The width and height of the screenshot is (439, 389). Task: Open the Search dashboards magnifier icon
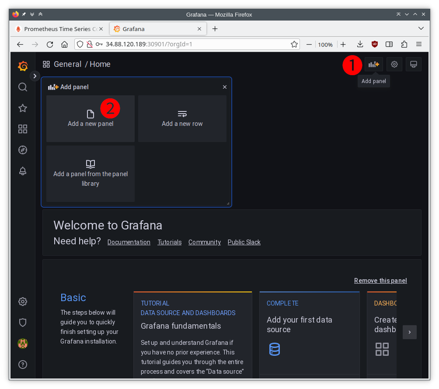pyautogui.click(x=23, y=87)
